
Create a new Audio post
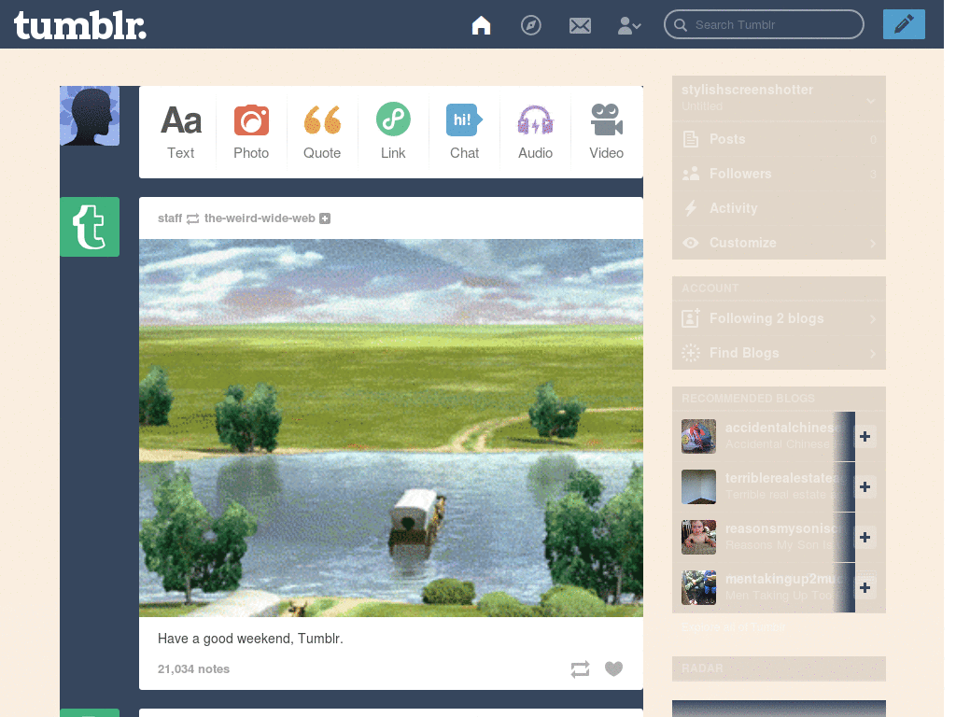(x=535, y=133)
